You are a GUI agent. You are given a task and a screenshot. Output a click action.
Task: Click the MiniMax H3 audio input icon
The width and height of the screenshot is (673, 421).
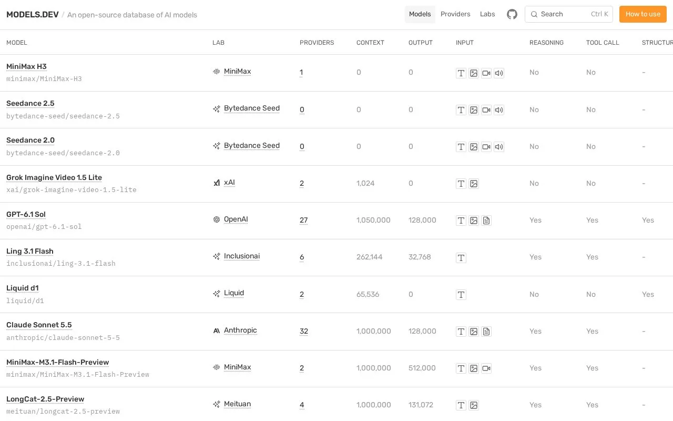[x=499, y=73]
